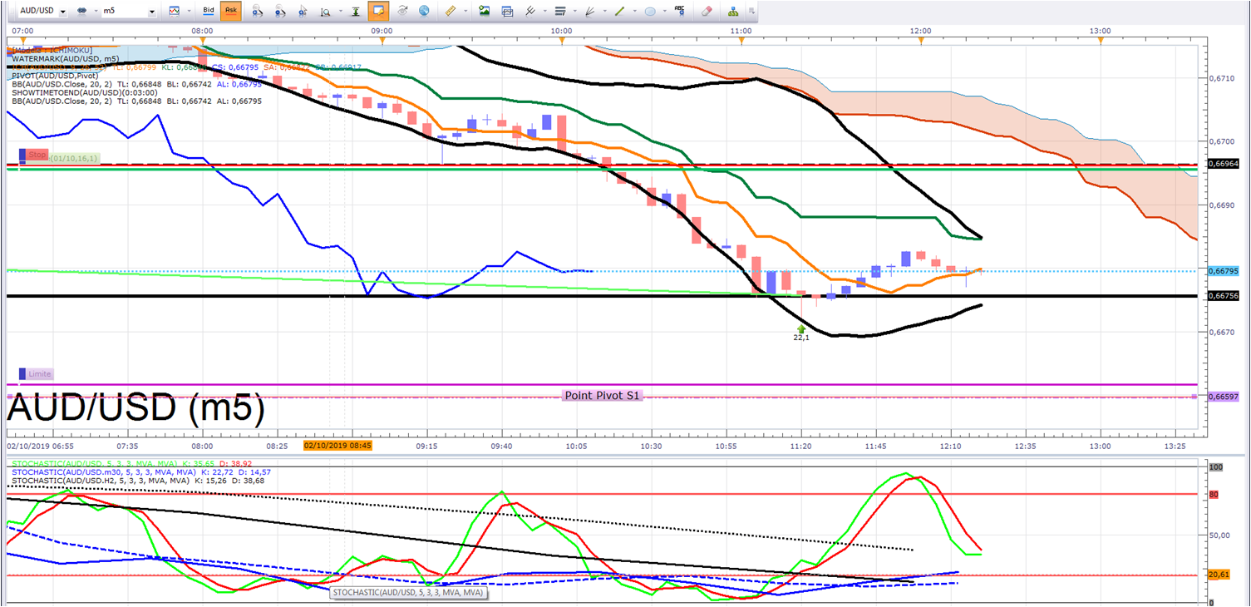Select the eraser tool
The image size is (1251, 607).
tap(707, 12)
